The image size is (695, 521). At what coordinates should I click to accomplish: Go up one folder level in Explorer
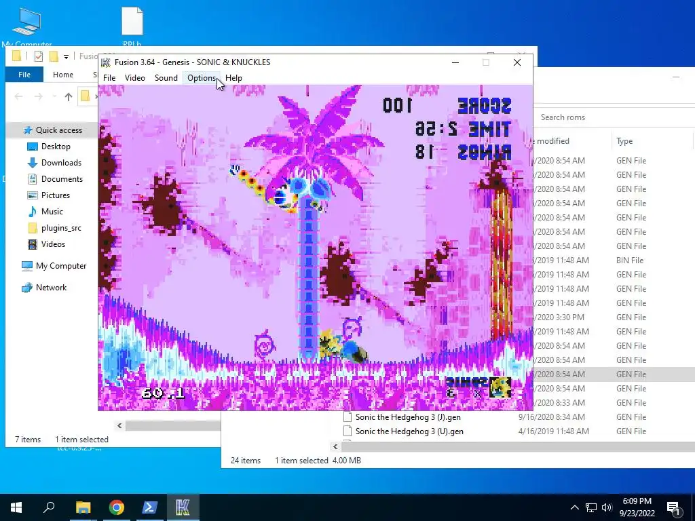tap(69, 96)
